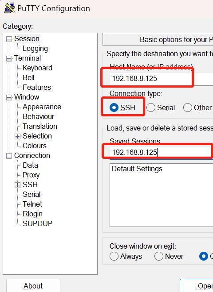Expand the SSH tree node
This screenshot has height=292, width=213.
pos(17,185)
